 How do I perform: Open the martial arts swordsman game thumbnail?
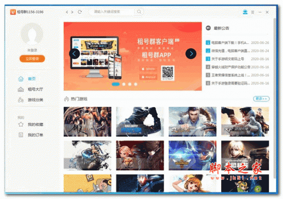pos(192,122)
